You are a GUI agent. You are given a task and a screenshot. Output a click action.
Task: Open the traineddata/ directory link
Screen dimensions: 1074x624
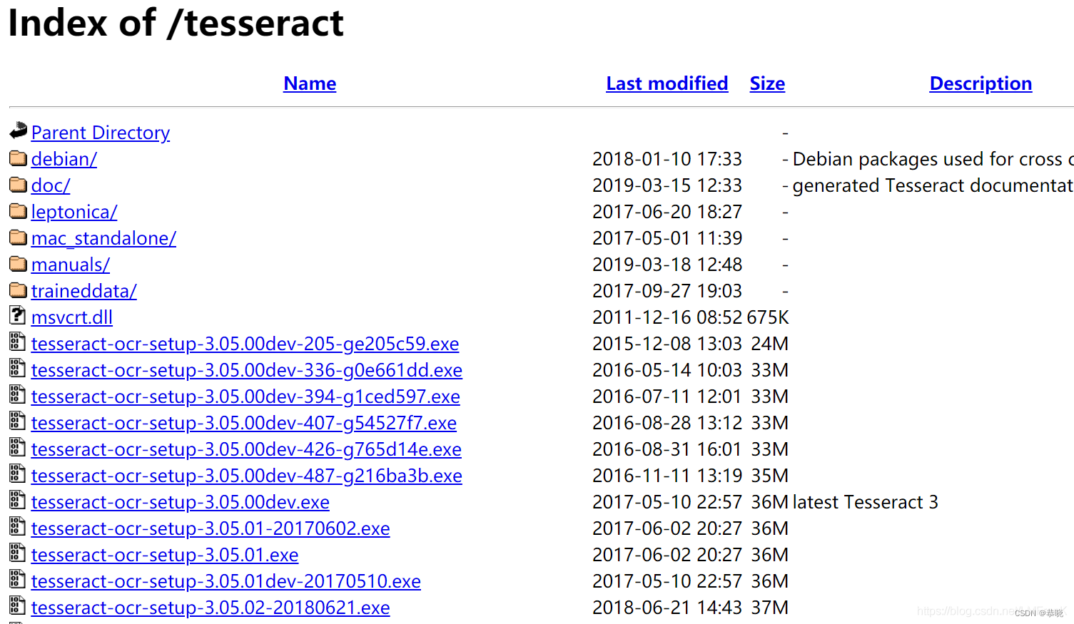coord(84,291)
